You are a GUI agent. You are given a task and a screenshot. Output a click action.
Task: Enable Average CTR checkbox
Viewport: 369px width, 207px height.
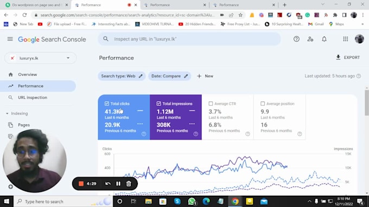pyautogui.click(x=211, y=103)
